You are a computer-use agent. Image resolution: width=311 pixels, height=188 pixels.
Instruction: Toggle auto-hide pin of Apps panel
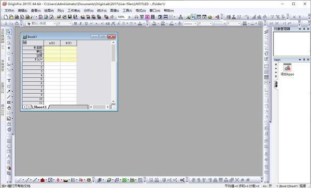coord(304,60)
